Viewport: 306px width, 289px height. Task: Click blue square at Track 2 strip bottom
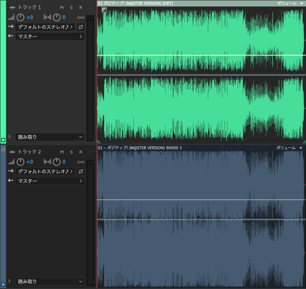[x=3, y=284]
